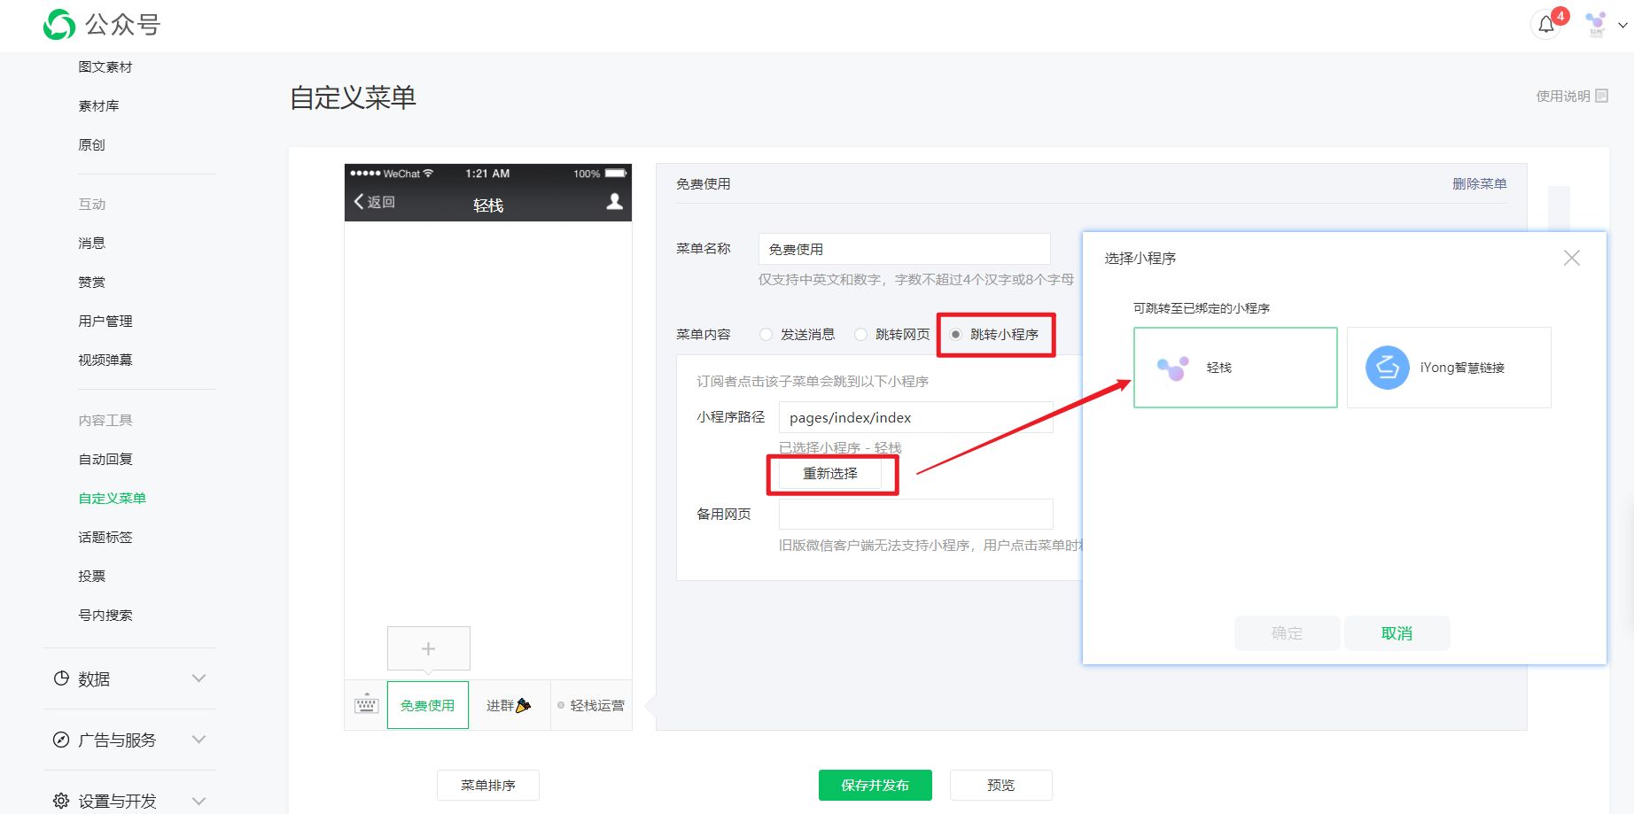1634x814 pixels.
Task: Open 赞赏 in the sidebar
Action: click(x=91, y=282)
